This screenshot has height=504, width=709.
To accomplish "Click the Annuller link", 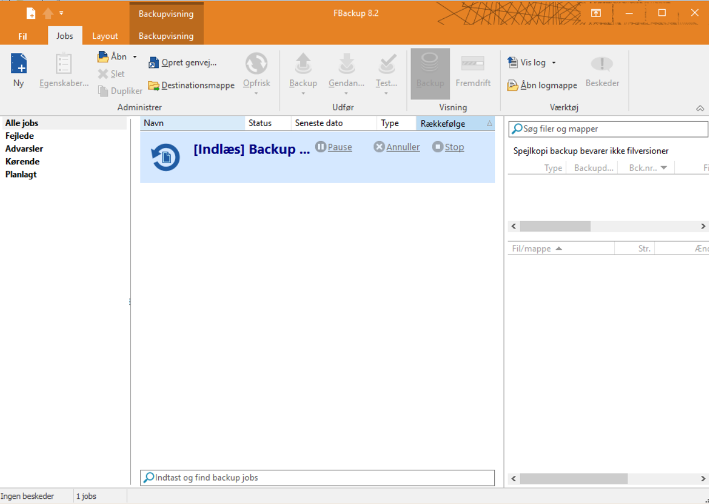I will click(x=397, y=147).
